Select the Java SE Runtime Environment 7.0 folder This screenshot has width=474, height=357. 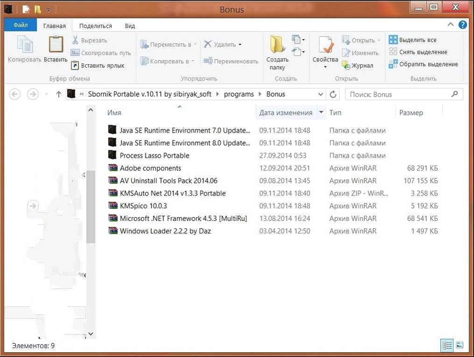[185, 131]
